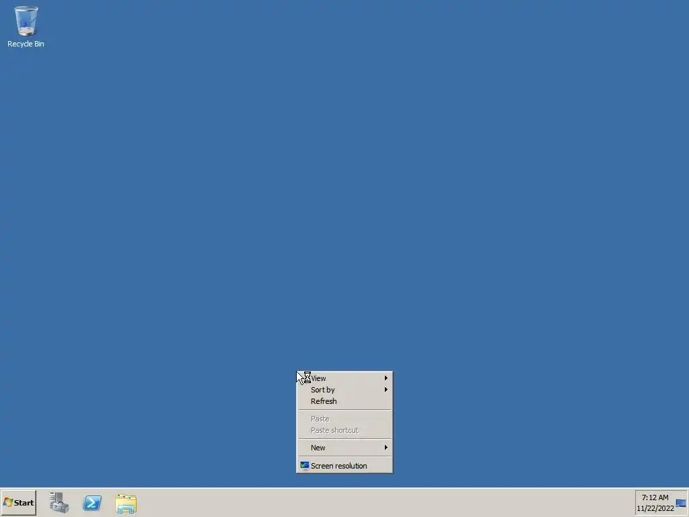Launch Windows PowerShell from the taskbar
This screenshot has height=517, width=689.
(92, 502)
